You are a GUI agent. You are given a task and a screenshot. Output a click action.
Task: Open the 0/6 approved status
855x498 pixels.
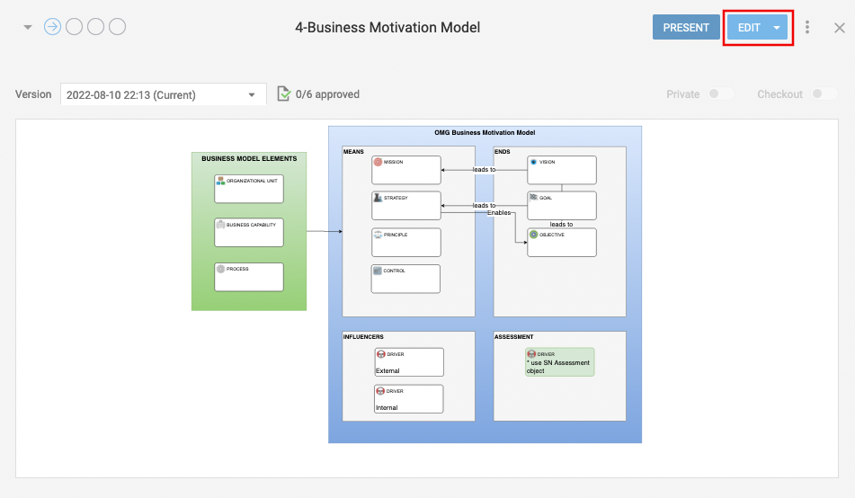327,94
